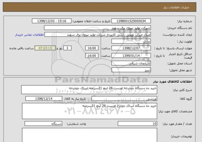The width and height of the screenshot is (202, 142).
Task: Click the response deadline date 1398/12/07
Action: point(131,48)
